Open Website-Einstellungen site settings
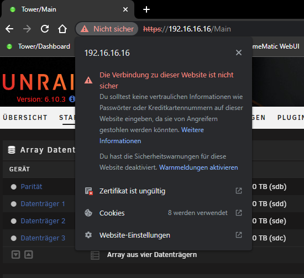 coord(164,235)
